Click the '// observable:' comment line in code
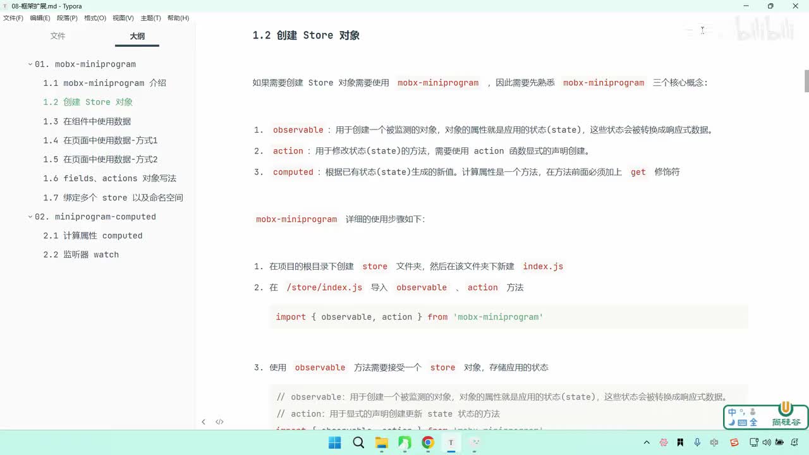The image size is (809, 455). 502,397
